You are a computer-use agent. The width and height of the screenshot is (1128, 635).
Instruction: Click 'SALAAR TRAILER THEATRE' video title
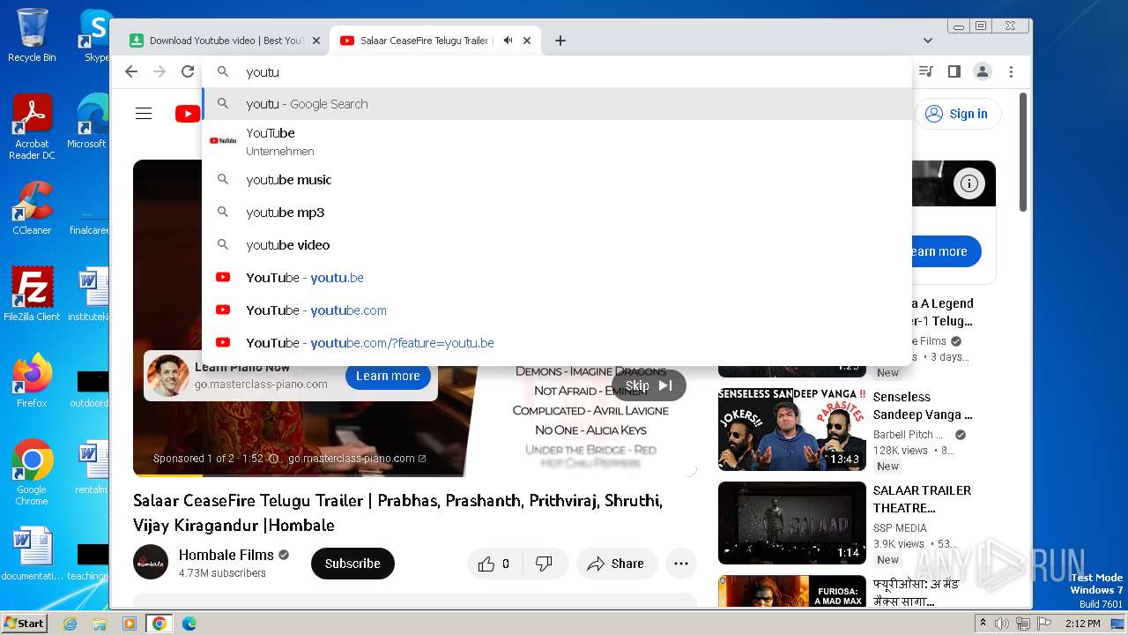(922, 499)
